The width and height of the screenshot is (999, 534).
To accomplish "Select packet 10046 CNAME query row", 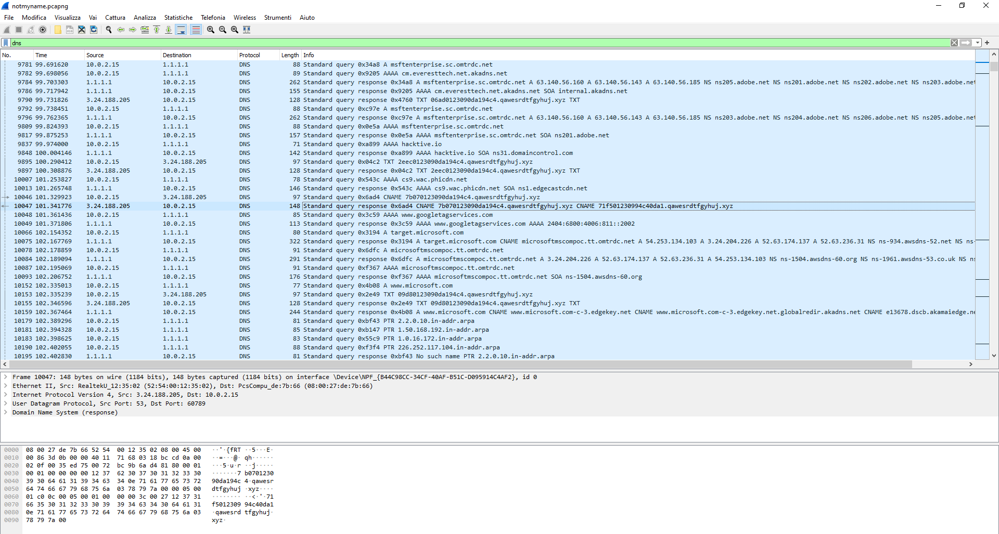I will click(488, 197).
